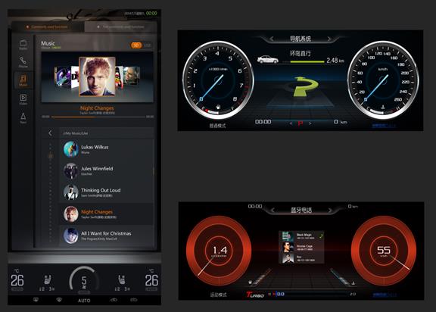Viewport: 436px width, 312px height.
Task: Switch music source to USB toggle
Action: (x=148, y=45)
